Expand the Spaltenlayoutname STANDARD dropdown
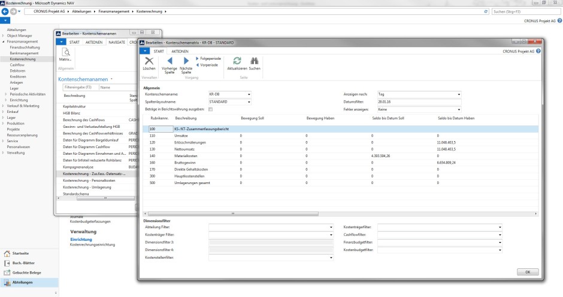 [x=249, y=102]
